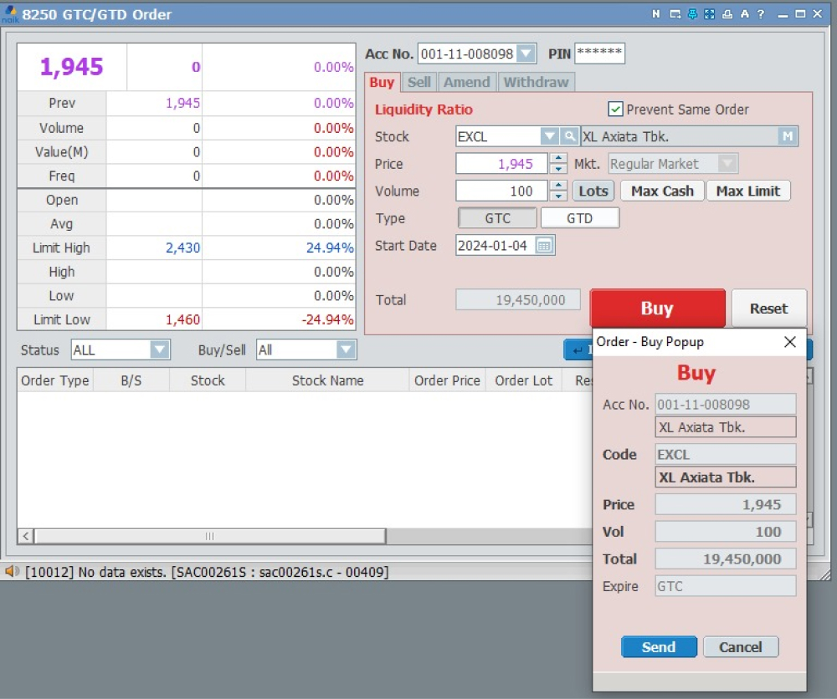Toggle the Lots volume unit button
This screenshot has height=699, width=837.
tap(593, 191)
